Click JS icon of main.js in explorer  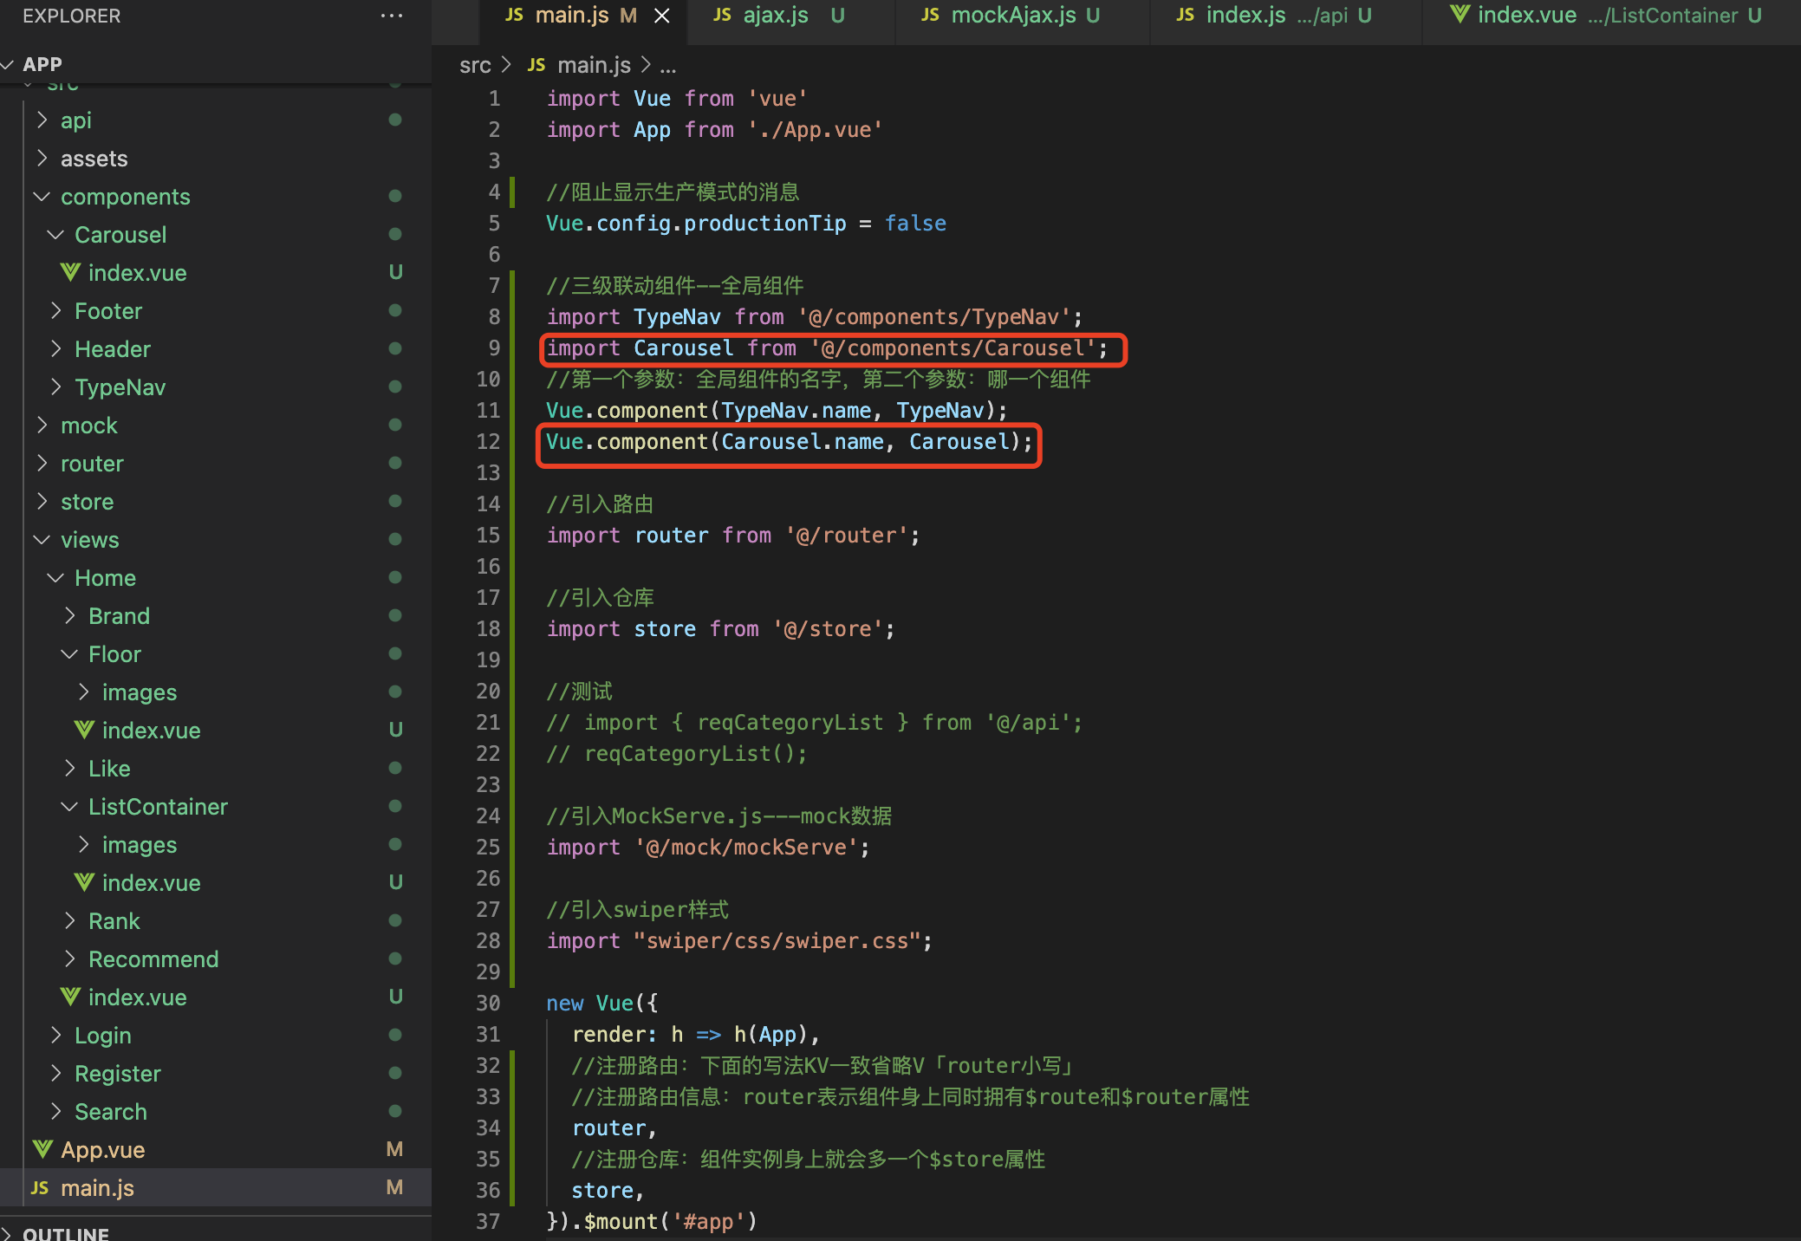click(40, 1187)
